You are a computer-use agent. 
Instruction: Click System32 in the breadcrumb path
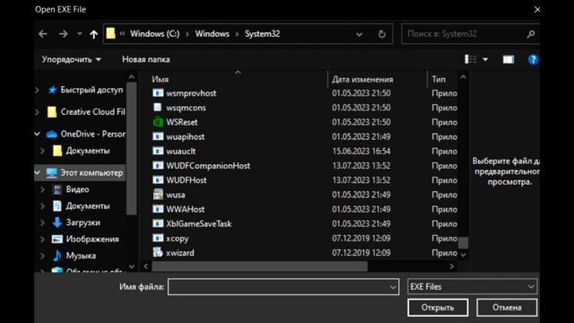point(262,34)
